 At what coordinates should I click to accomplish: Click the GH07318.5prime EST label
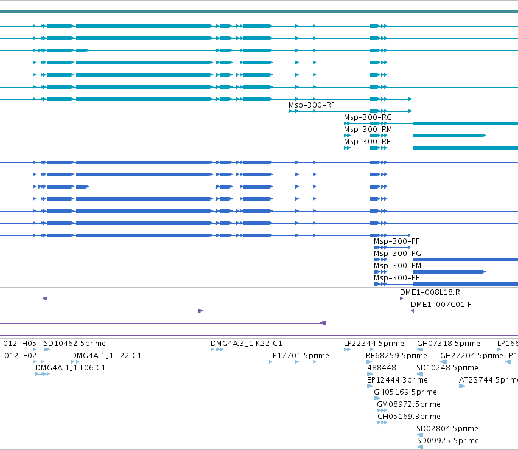point(448,344)
